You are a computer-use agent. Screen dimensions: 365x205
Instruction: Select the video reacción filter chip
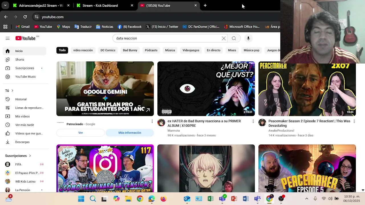click(x=83, y=50)
